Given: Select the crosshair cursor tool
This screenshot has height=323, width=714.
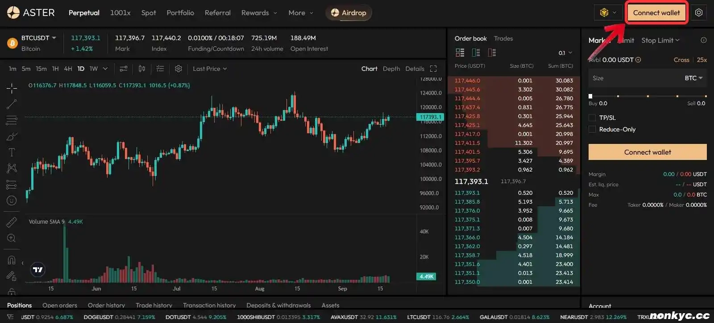Looking at the screenshot, I should pos(12,88).
